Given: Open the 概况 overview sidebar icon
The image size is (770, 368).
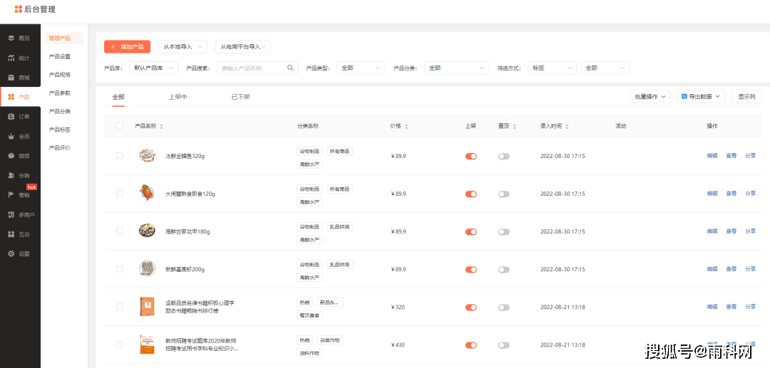Looking at the screenshot, I should click(11, 38).
